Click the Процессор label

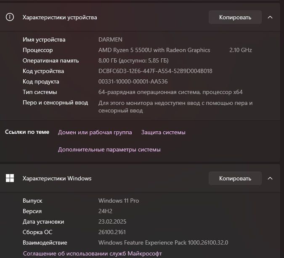tap(38, 50)
